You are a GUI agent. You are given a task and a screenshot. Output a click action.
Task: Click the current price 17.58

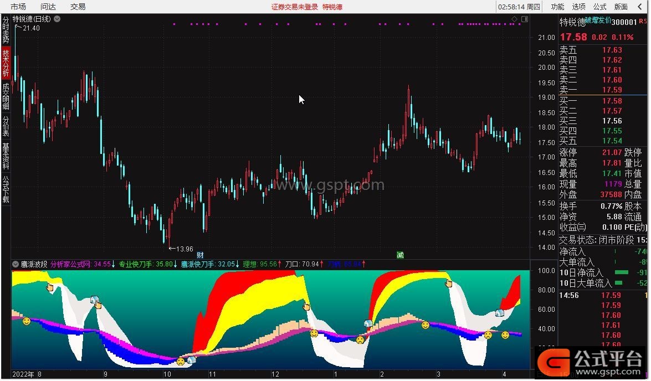point(574,37)
